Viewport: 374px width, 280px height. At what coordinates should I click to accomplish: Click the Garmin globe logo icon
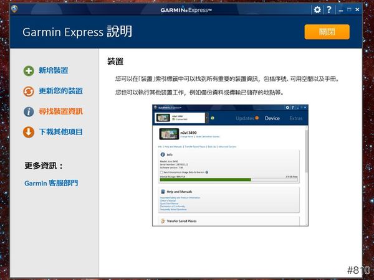pyautogui.click(x=14, y=9)
